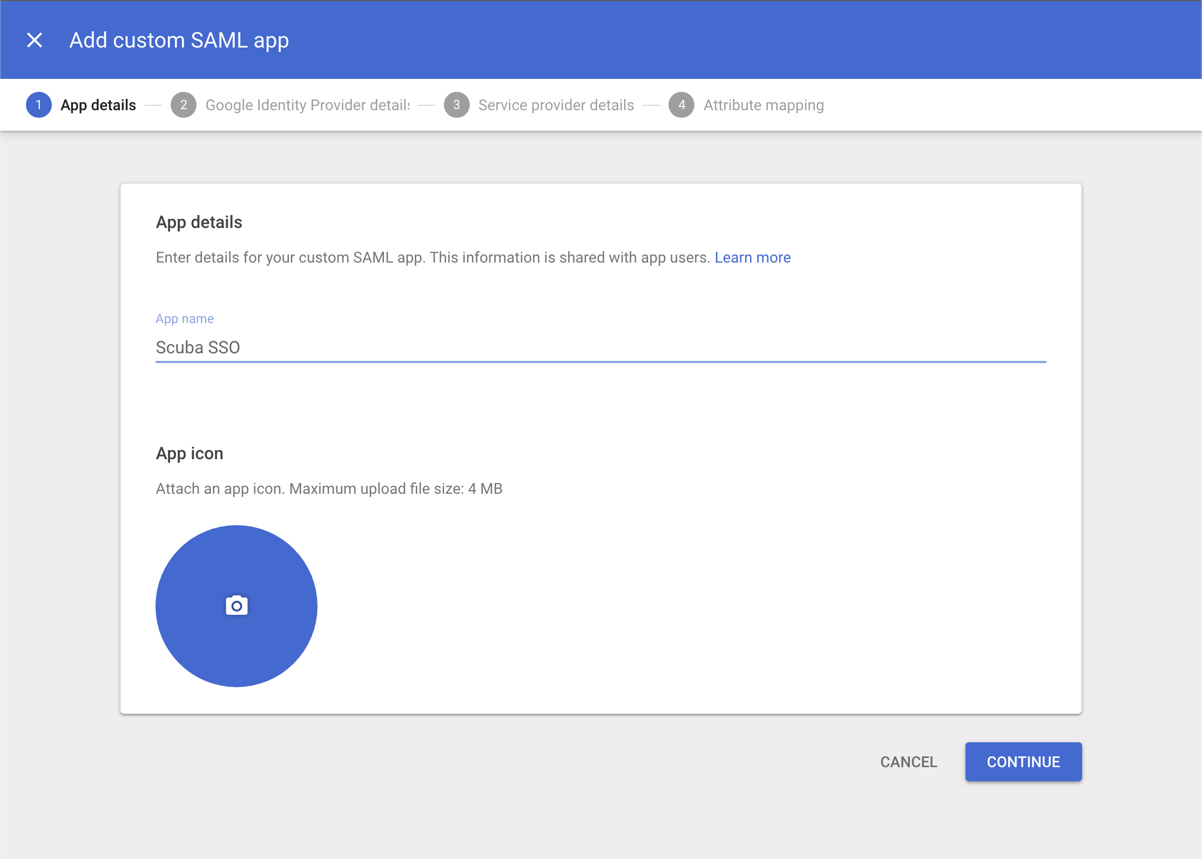This screenshot has height=859, width=1202.
Task: Click the App details card heading
Action: click(199, 222)
